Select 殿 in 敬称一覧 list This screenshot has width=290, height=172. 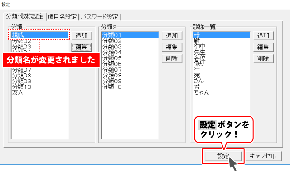tap(222, 41)
